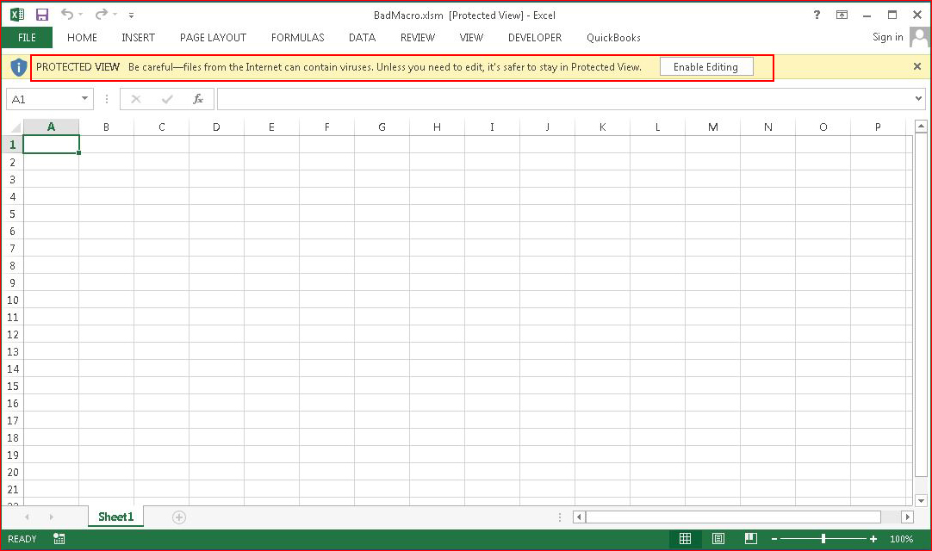Click the macro recording status bar icon
This screenshot has width=932, height=551.
click(x=59, y=539)
